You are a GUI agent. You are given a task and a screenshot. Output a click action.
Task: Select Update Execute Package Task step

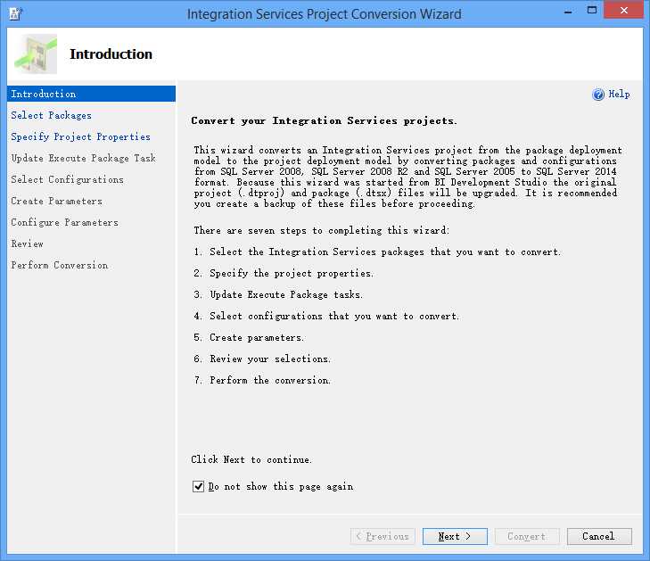coord(83,158)
